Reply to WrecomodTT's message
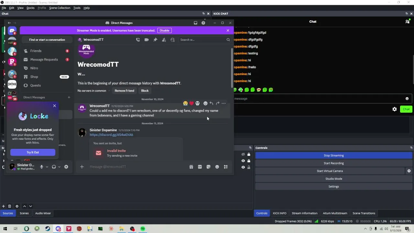Image resolution: width=414 pixels, height=233 pixels. pyautogui.click(x=211, y=103)
